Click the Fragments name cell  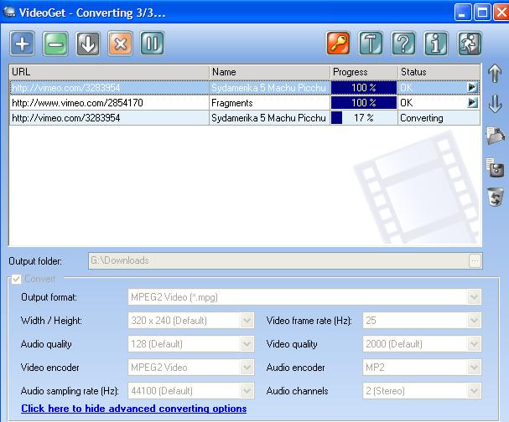click(x=270, y=103)
